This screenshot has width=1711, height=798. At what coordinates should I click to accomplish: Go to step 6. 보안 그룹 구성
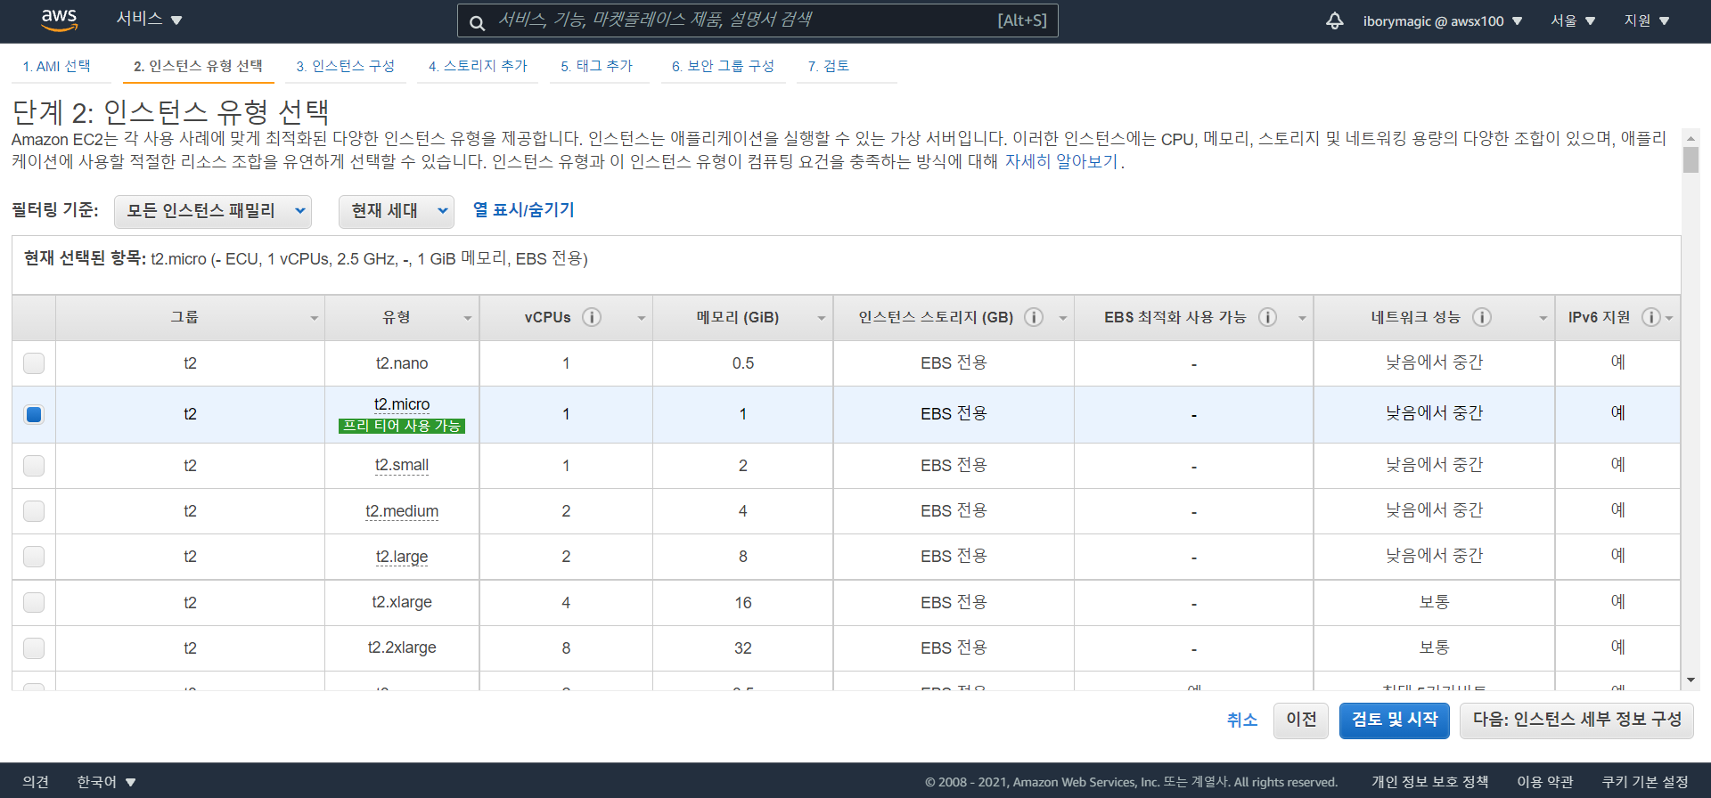click(723, 66)
